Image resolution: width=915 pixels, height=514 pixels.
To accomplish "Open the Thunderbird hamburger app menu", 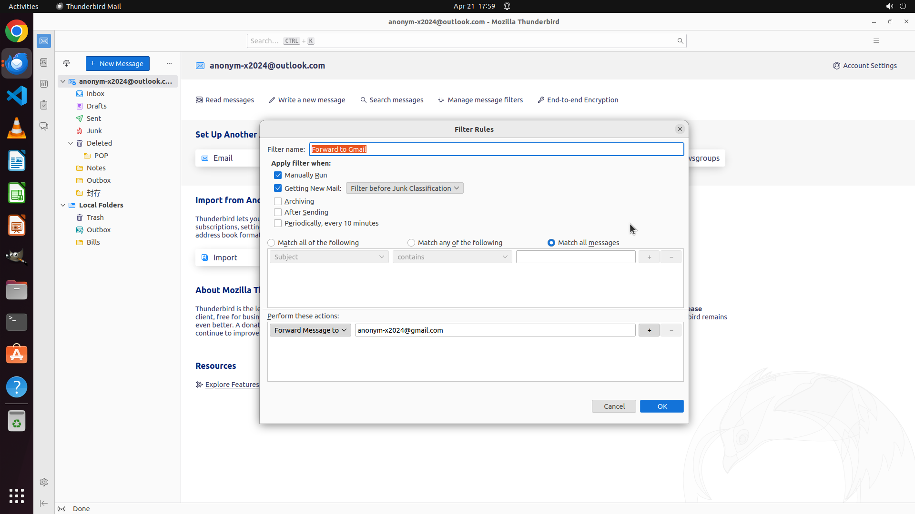I will 876,41.
